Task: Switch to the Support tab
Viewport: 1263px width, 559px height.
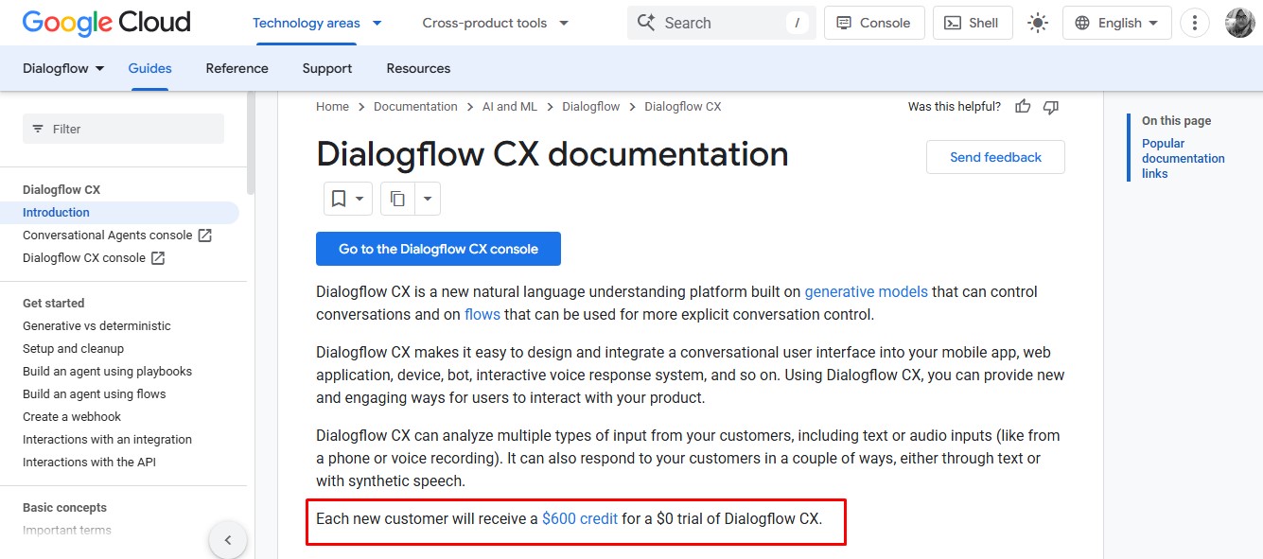Action: click(327, 68)
